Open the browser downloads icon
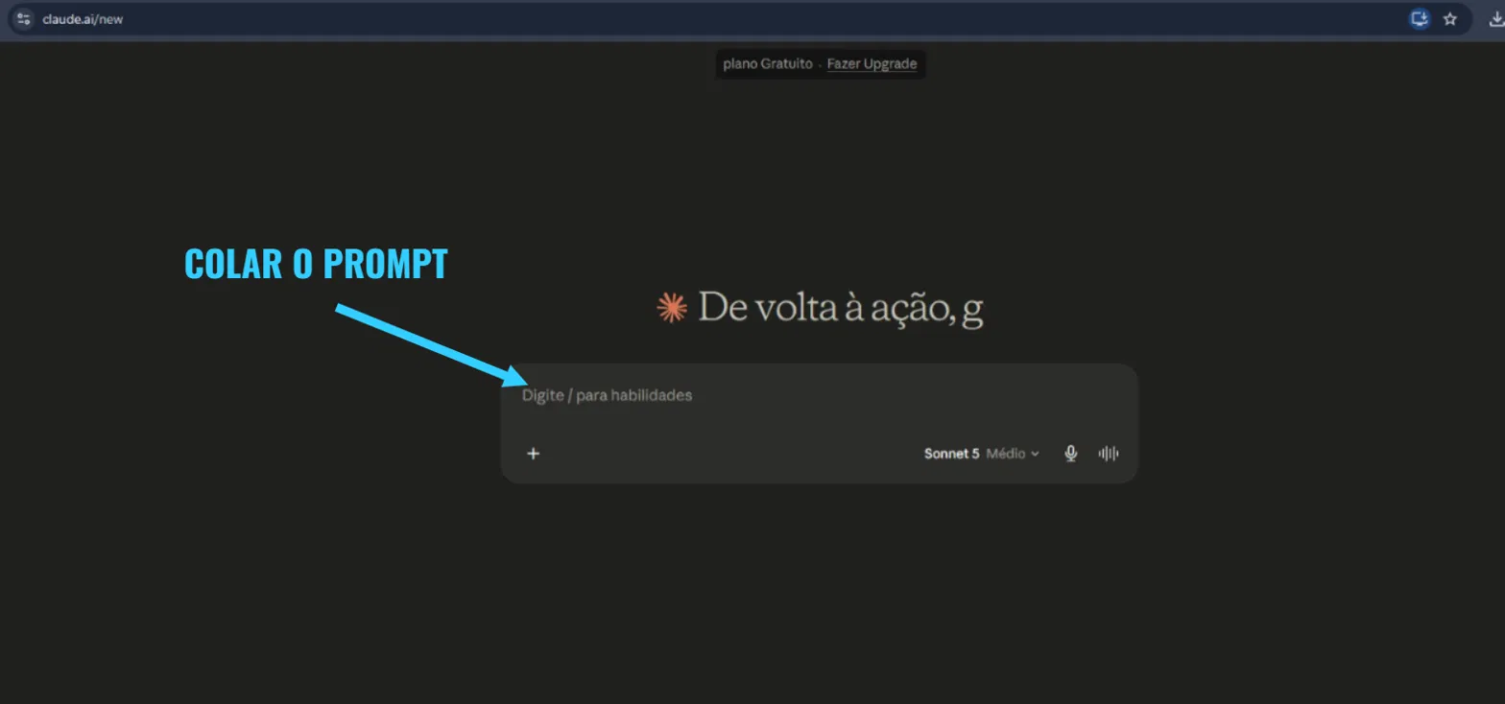1505x704 pixels. point(1495,18)
